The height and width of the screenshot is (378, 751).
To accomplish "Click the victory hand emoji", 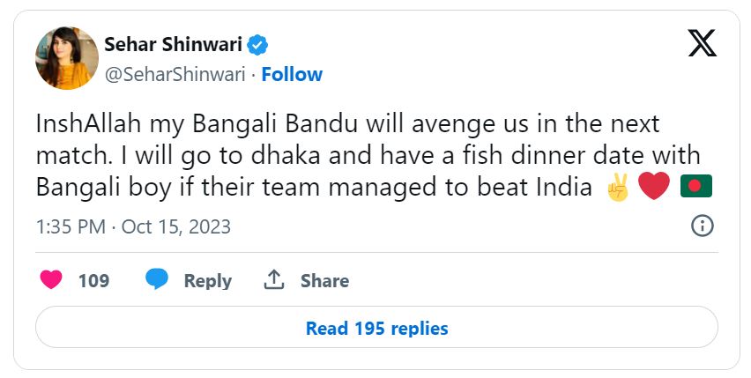I will tap(617, 188).
